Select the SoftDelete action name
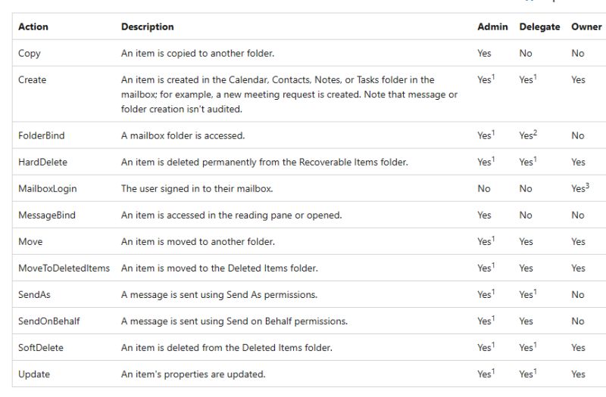 (x=41, y=348)
